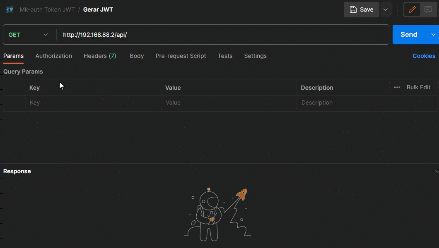Switch to the request Settings tab

pyautogui.click(x=255, y=56)
